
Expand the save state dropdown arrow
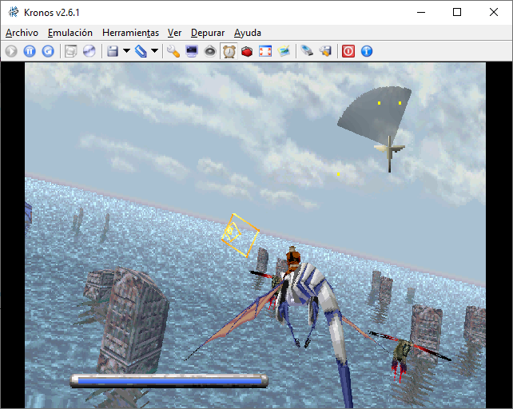[x=126, y=51]
